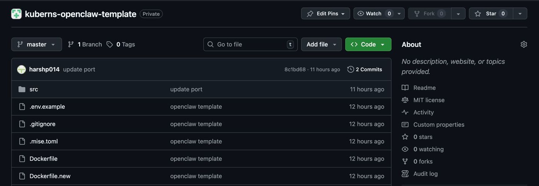539x186 pixels.
Task: Select the Dockerfile file icon
Action: (22, 159)
